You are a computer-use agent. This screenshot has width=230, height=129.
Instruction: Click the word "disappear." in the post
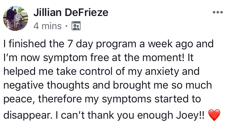coord(28,115)
